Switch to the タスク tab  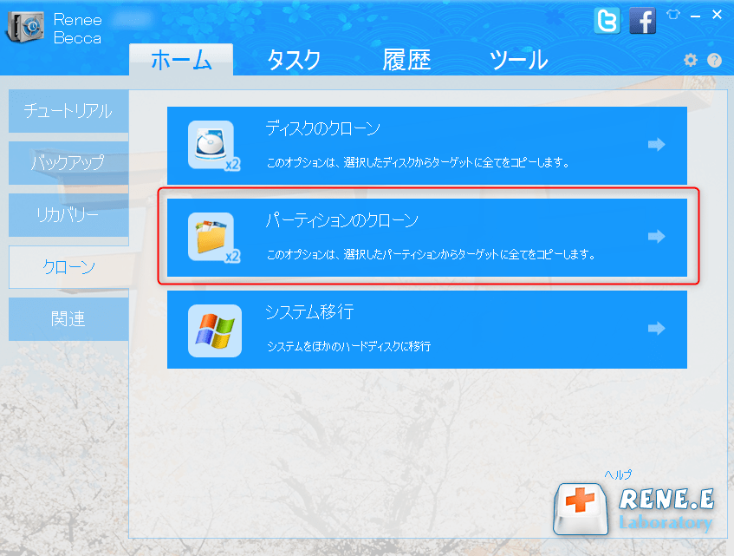pos(295,60)
